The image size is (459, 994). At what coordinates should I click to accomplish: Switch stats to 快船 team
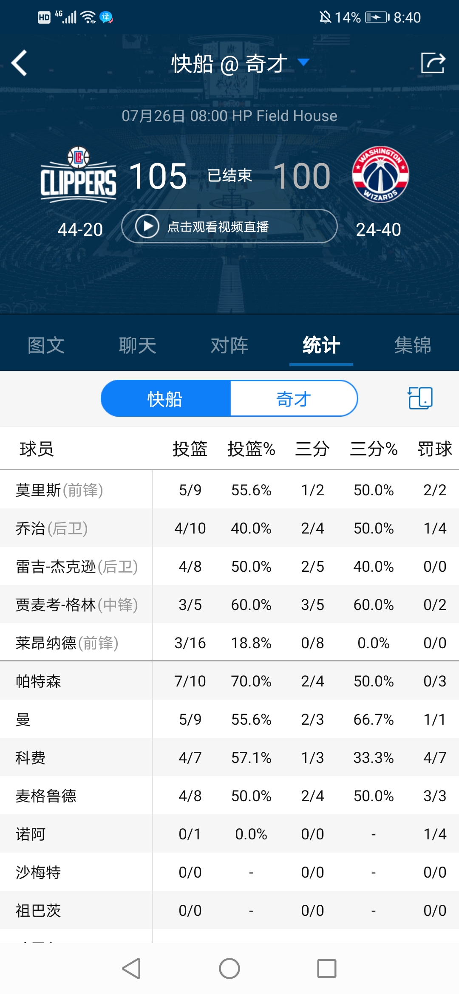165,399
